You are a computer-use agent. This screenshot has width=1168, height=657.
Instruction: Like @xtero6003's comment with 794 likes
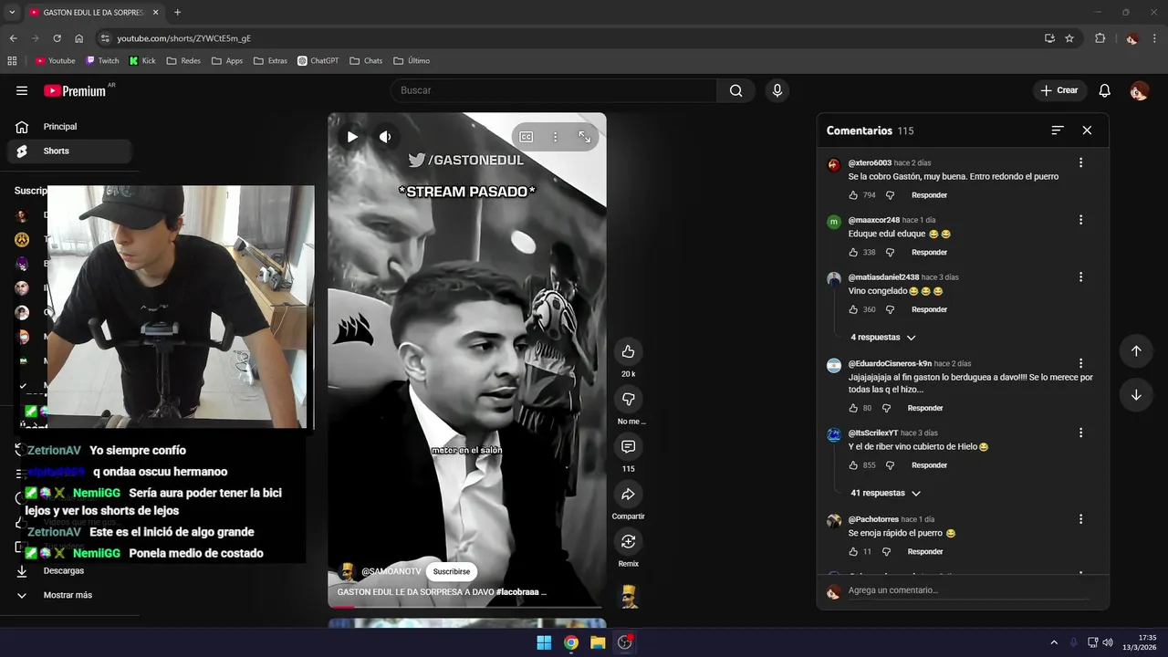coord(853,195)
